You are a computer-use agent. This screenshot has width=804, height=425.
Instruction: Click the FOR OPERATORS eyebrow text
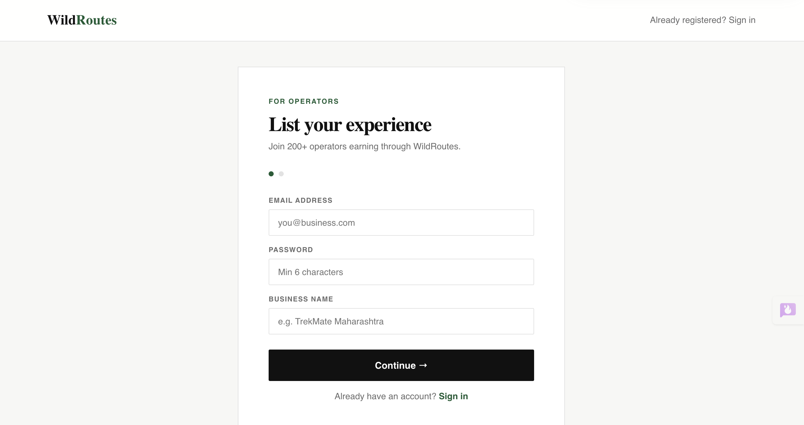tap(304, 101)
